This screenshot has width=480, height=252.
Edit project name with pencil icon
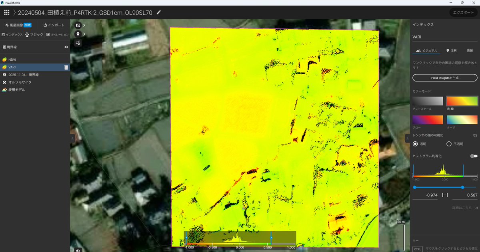click(x=159, y=12)
